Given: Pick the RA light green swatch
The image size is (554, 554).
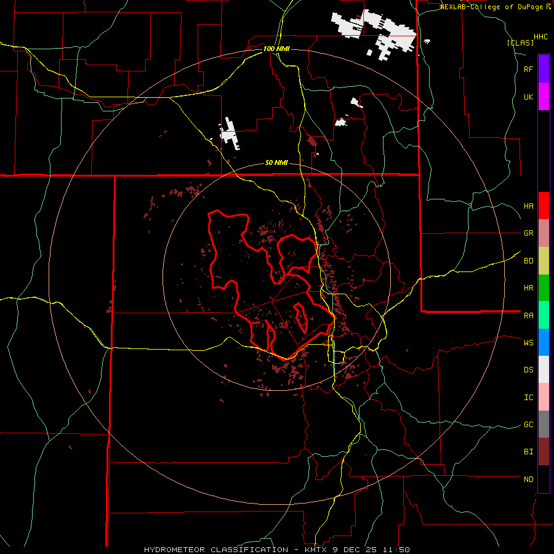Looking at the screenshot, I should pyautogui.click(x=544, y=315).
